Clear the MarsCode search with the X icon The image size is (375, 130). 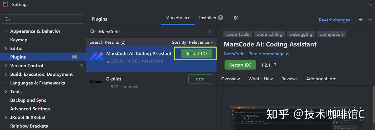pos(210,31)
